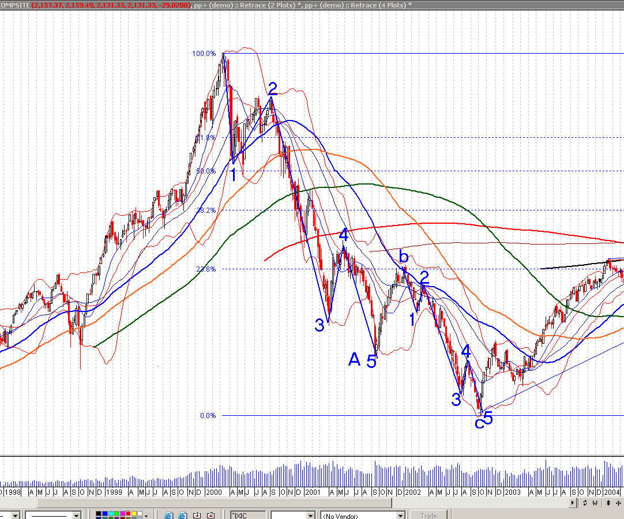Click the four-way move arrows icon
Screen dimensions: 624x519
(618, 503)
